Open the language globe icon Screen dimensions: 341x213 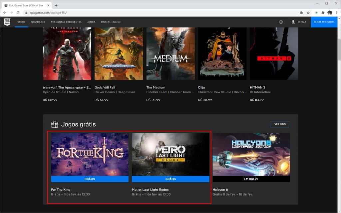[281, 22]
